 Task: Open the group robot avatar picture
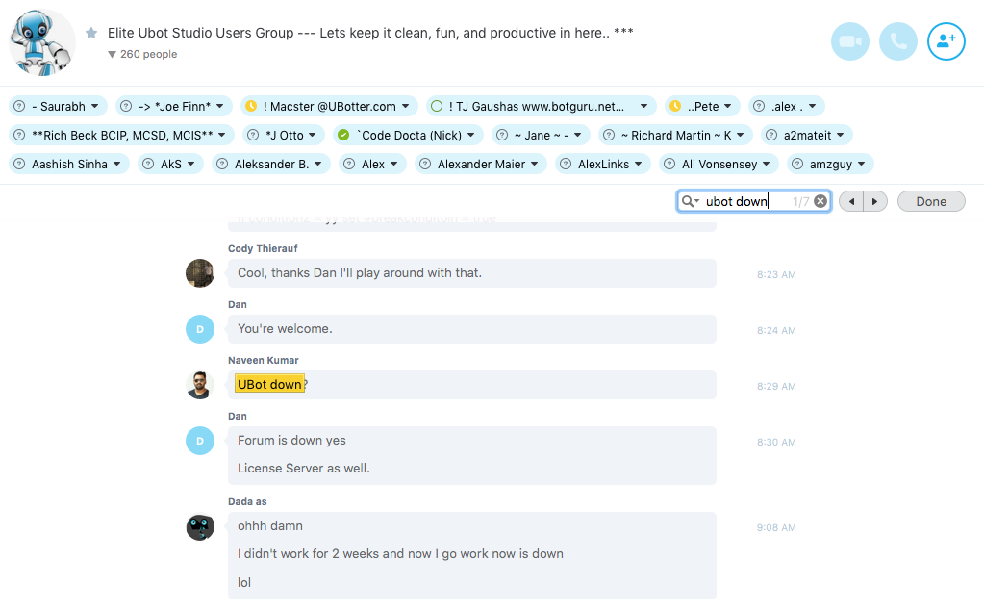point(42,42)
